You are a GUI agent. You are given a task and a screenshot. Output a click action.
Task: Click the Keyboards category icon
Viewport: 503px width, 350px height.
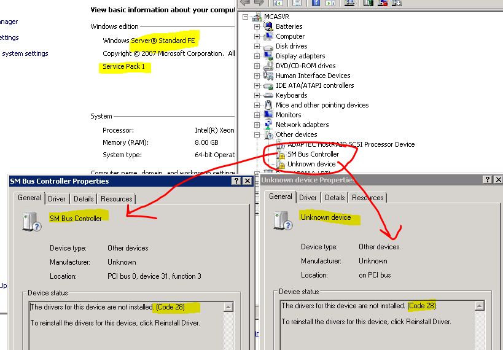[268, 95]
